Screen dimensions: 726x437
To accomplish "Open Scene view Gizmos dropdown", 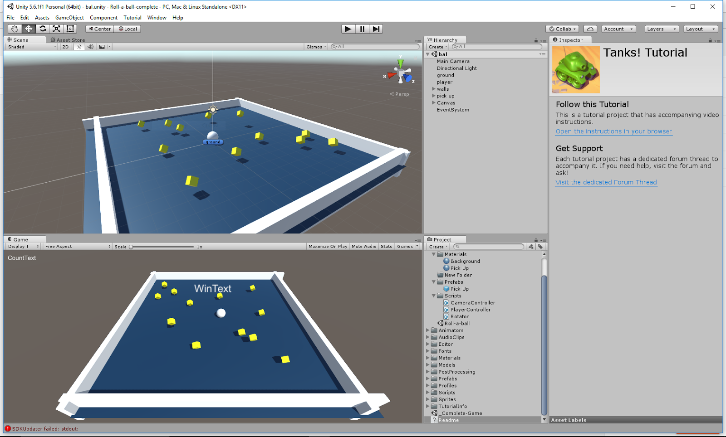I will (x=316, y=47).
